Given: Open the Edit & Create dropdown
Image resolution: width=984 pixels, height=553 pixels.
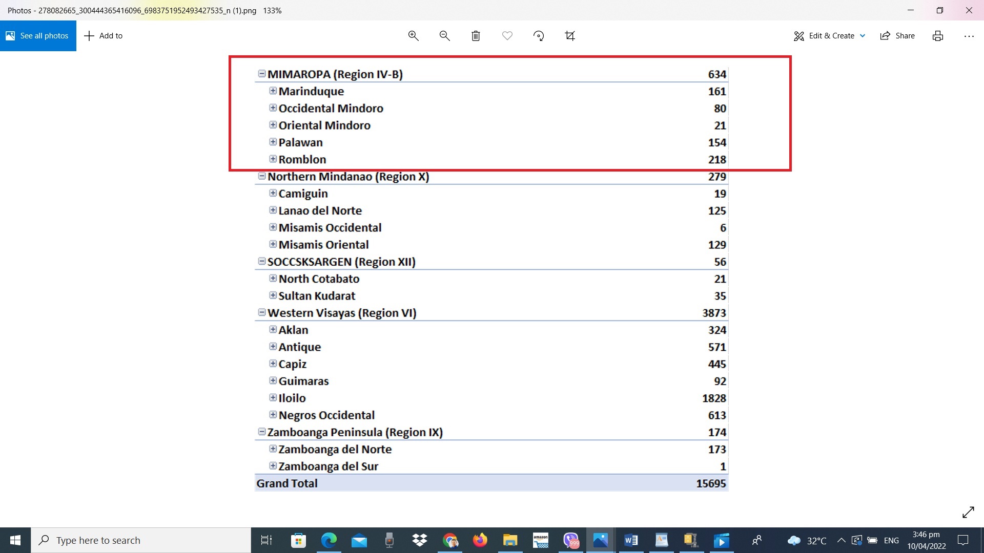Looking at the screenshot, I should [x=830, y=36].
